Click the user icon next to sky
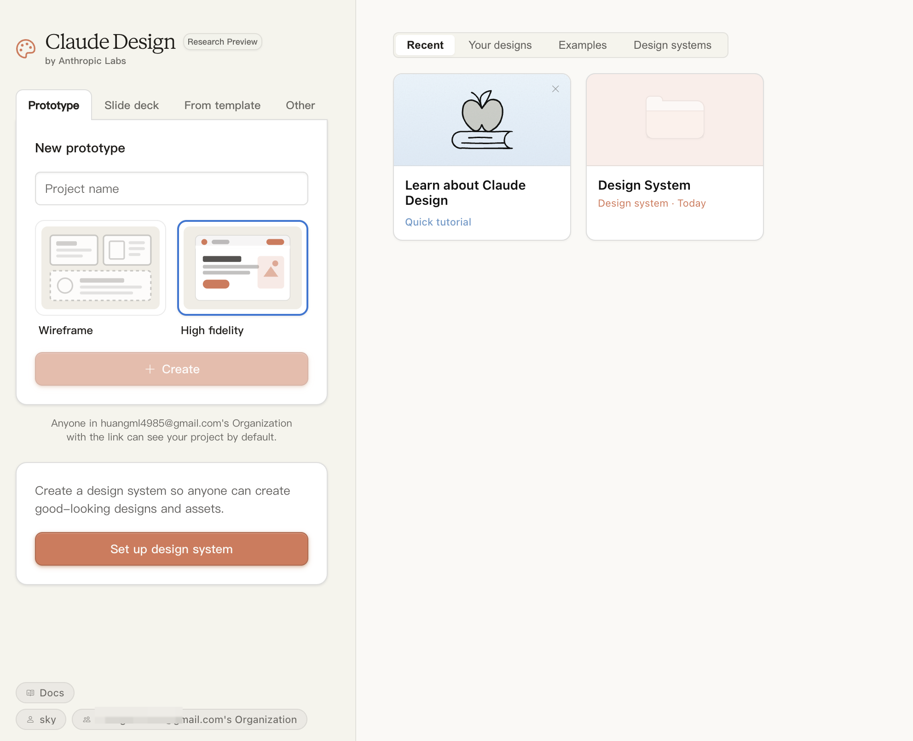 [30, 719]
